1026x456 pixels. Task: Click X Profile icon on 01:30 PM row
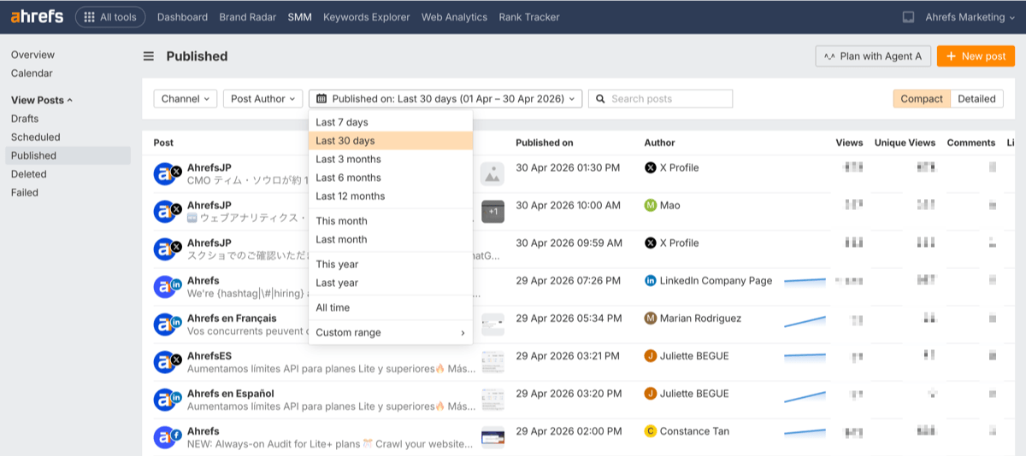(651, 168)
